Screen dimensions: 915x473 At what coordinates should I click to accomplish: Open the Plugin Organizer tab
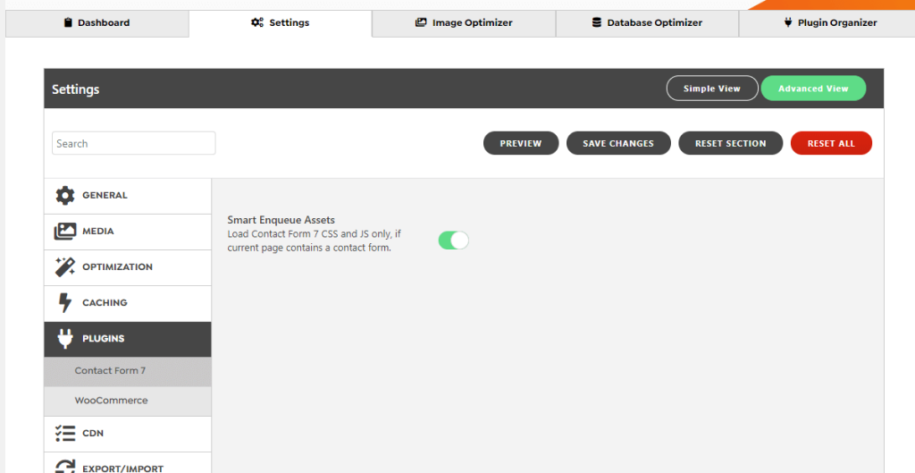click(x=827, y=23)
